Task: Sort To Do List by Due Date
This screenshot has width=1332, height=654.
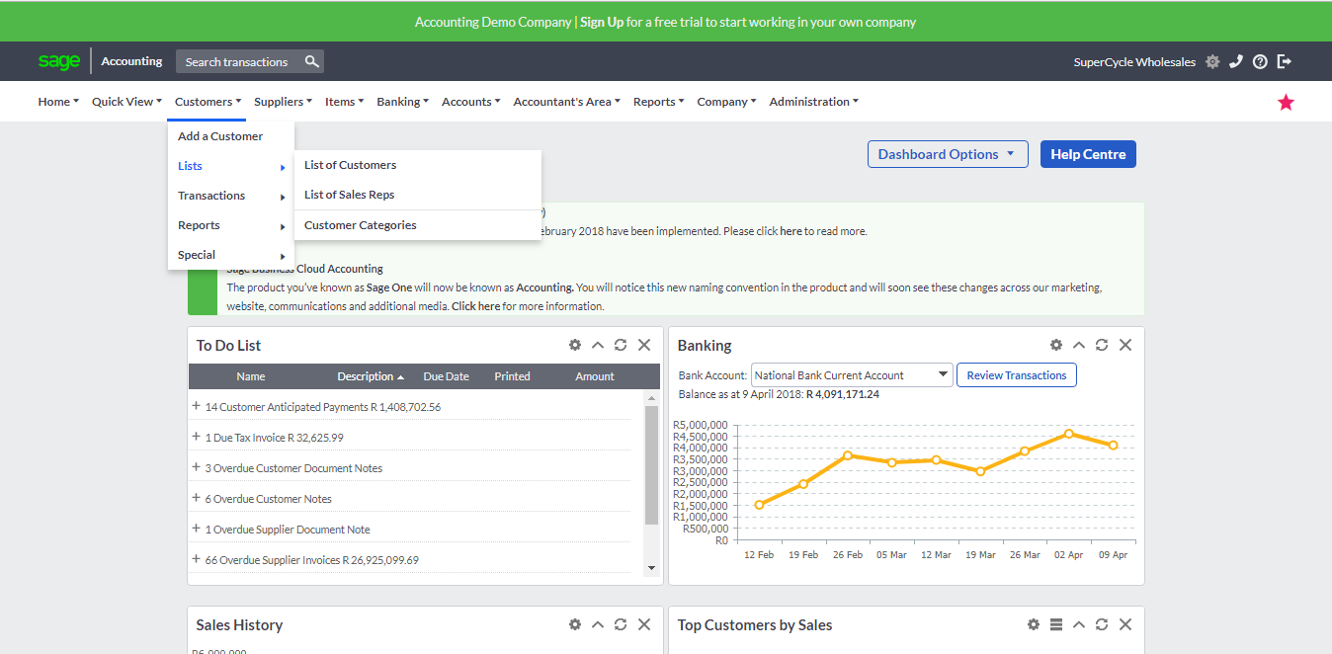Action: 446,376
